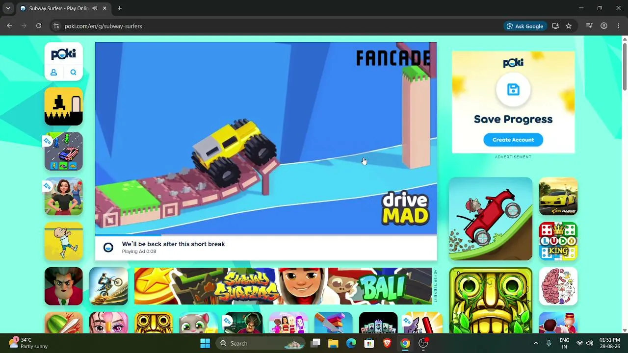View site information icon in address bar
The width and height of the screenshot is (628, 353).
click(56, 26)
